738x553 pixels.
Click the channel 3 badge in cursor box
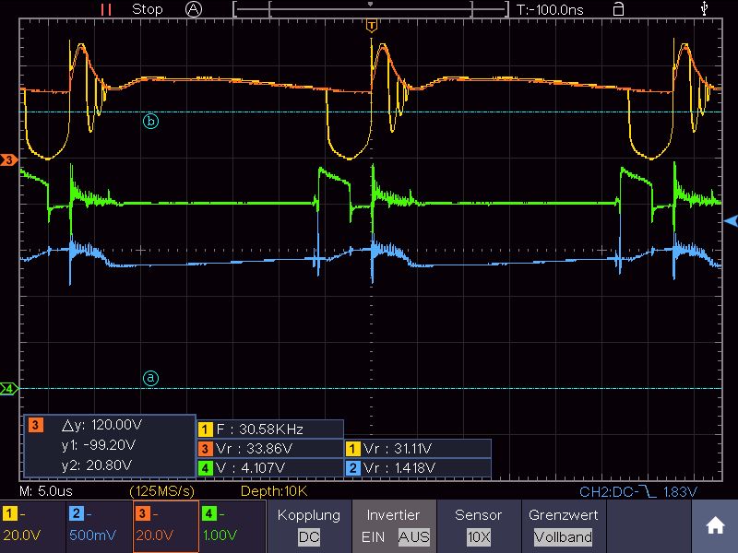(x=35, y=425)
